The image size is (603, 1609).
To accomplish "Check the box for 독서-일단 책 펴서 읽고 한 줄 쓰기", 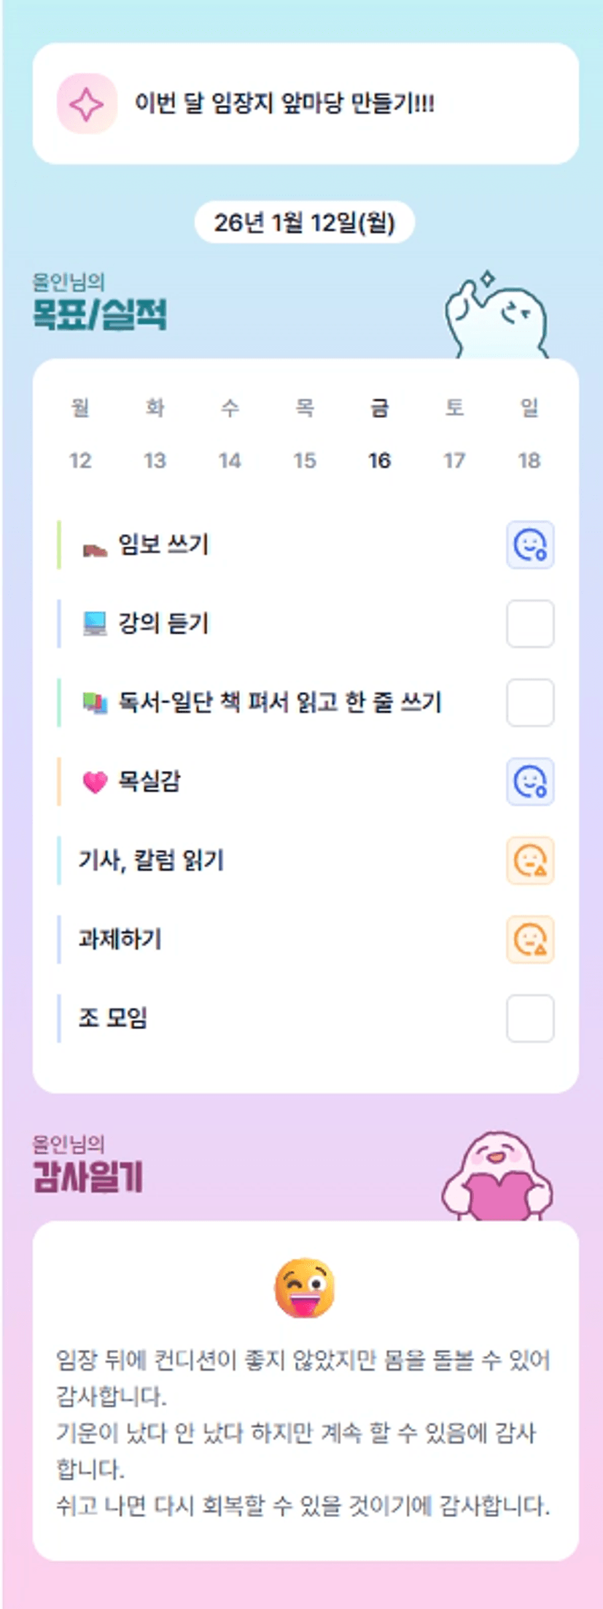I will pyautogui.click(x=530, y=702).
